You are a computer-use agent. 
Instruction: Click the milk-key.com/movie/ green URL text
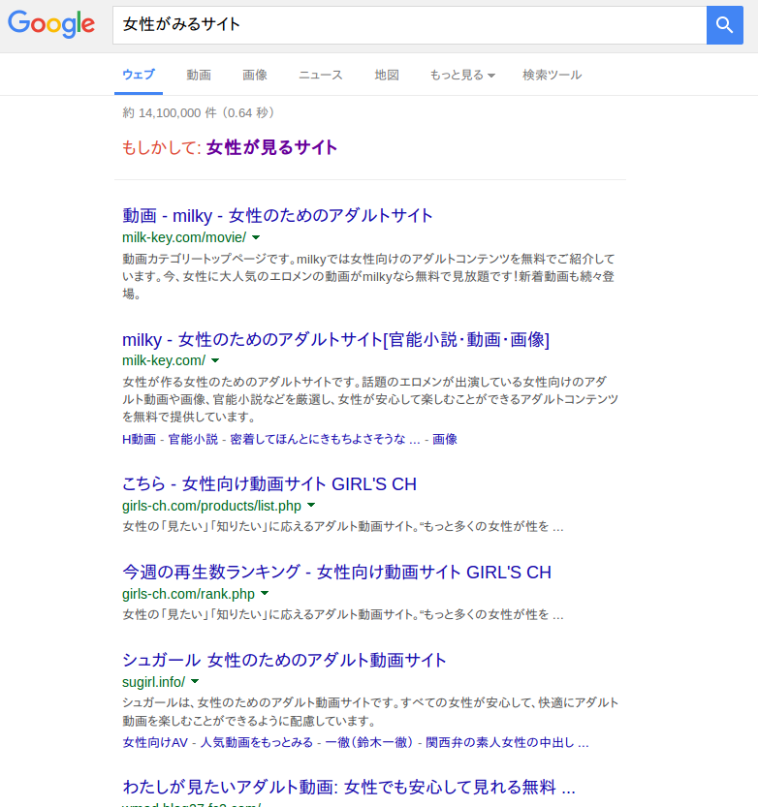coord(184,237)
